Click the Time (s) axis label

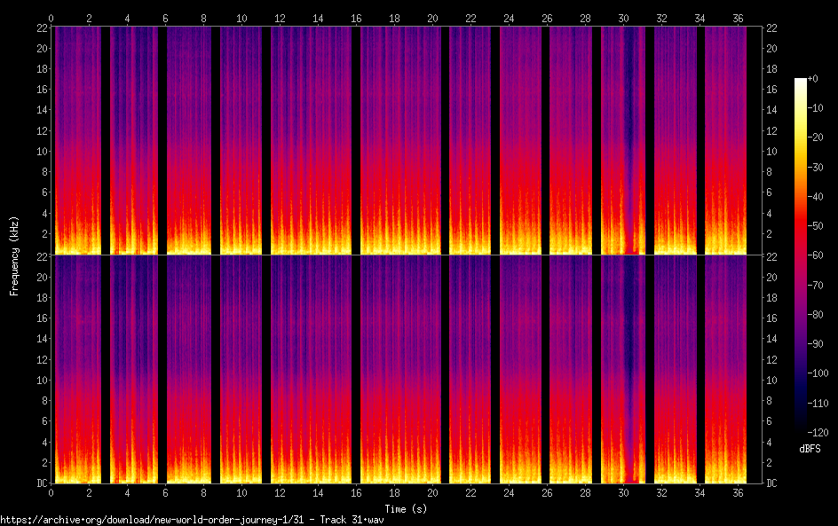click(407, 509)
